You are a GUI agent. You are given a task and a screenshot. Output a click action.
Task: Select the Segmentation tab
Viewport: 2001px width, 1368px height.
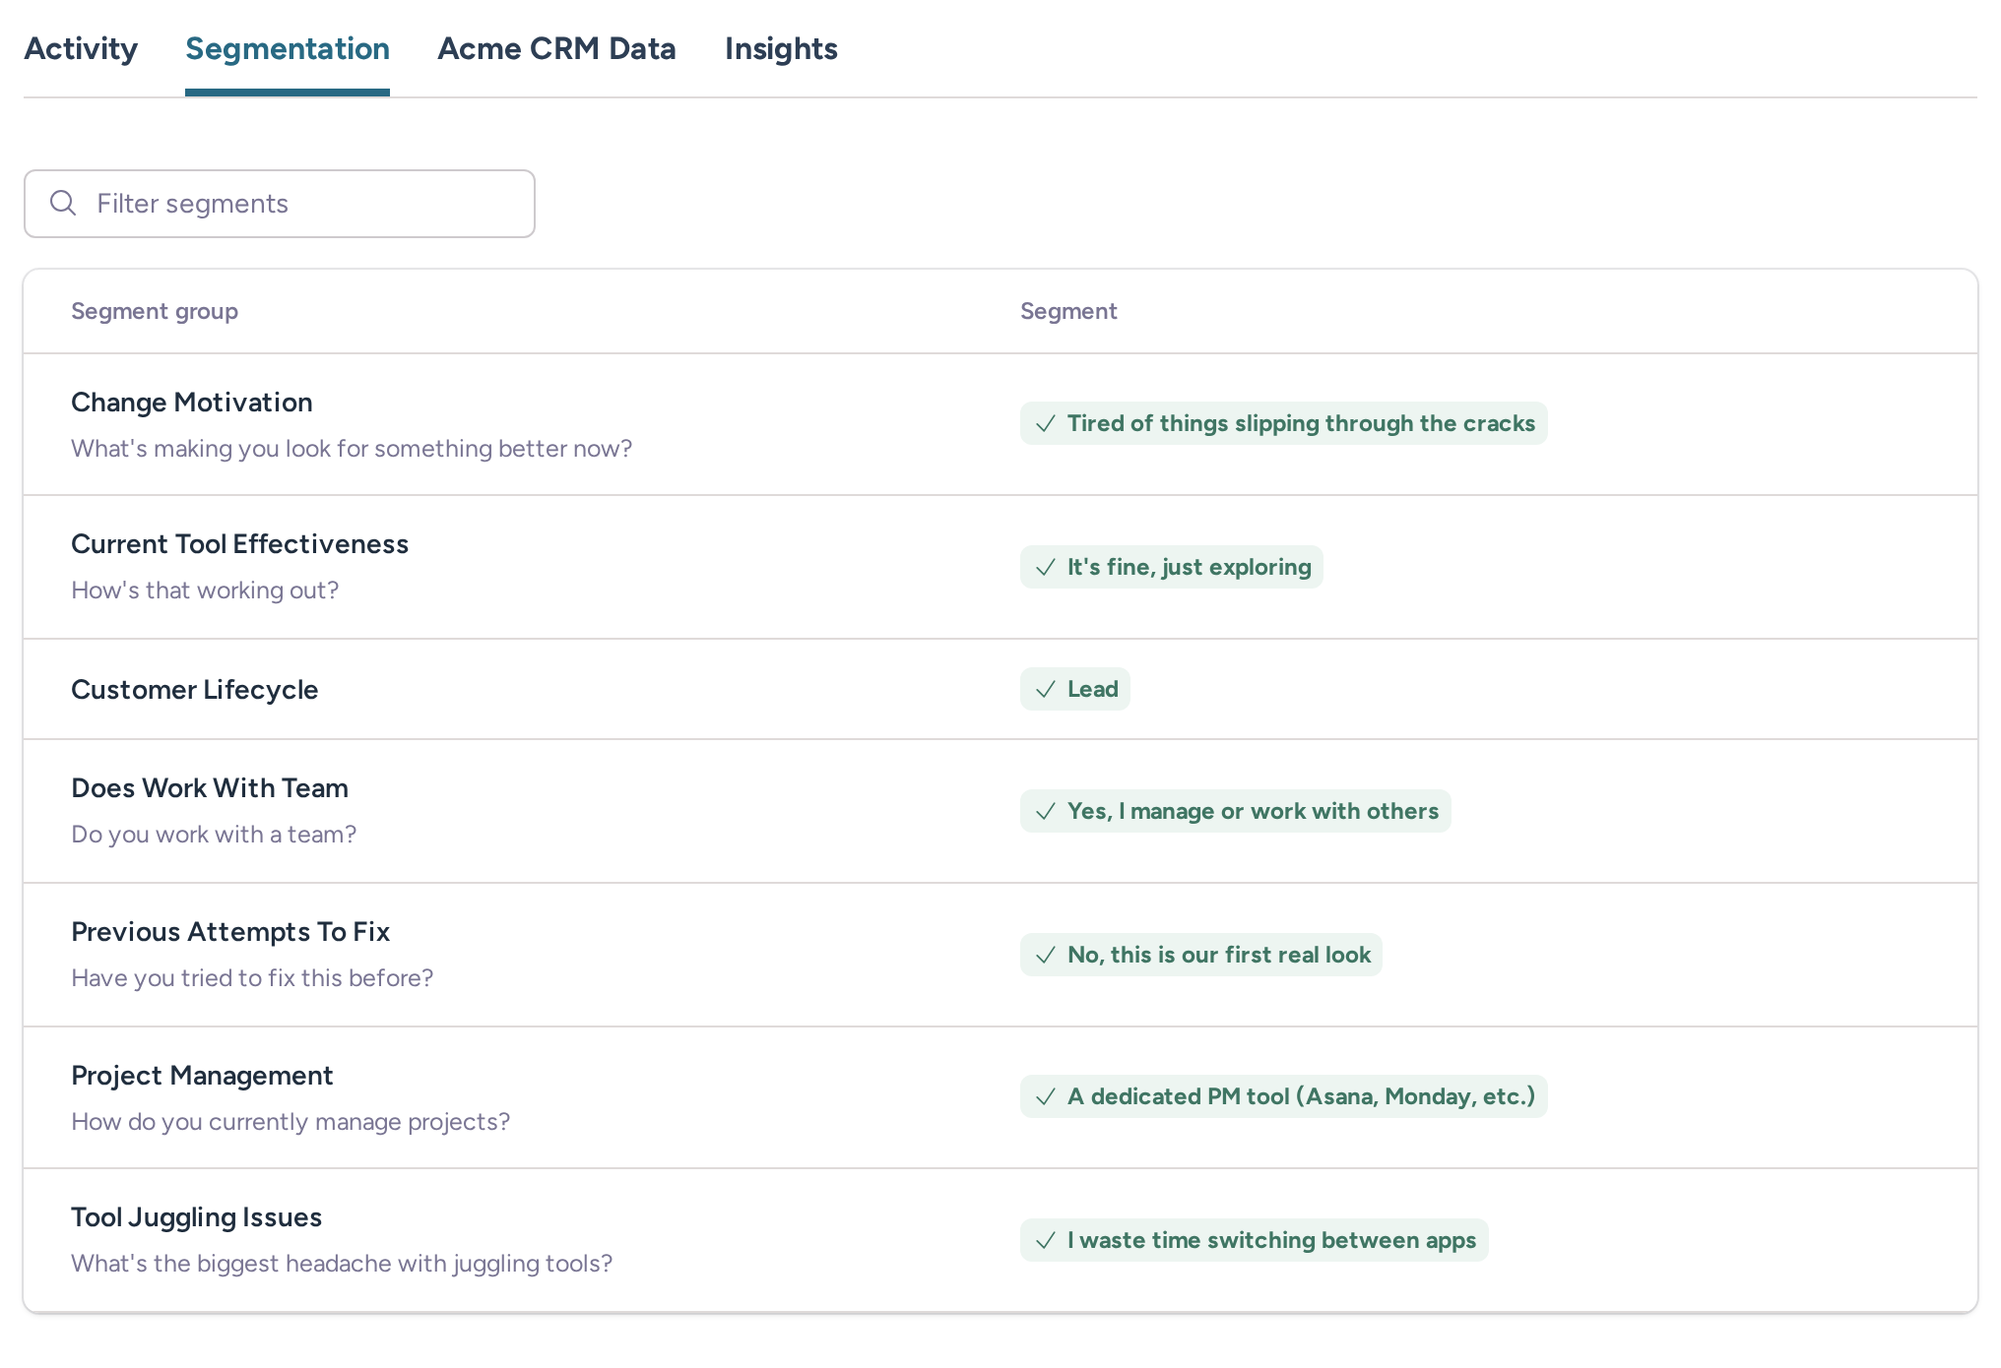288,48
